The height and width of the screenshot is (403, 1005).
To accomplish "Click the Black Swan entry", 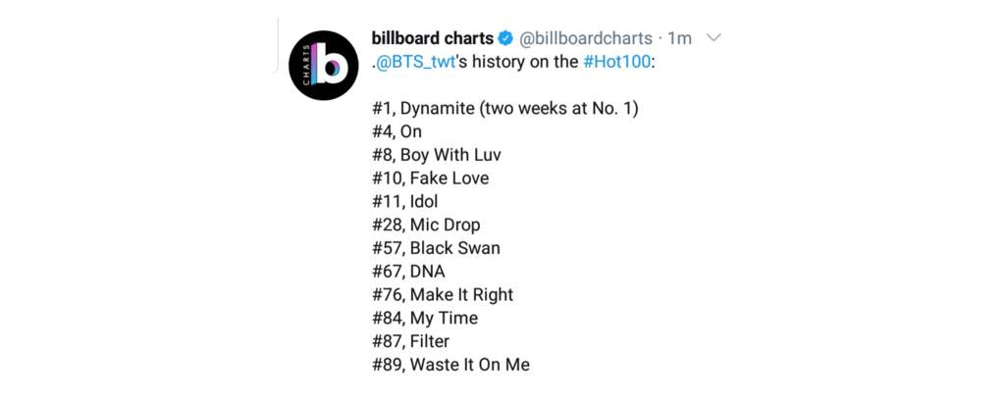I will [x=436, y=248].
